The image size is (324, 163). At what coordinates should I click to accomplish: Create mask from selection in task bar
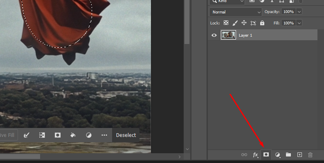[x=58, y=135]
